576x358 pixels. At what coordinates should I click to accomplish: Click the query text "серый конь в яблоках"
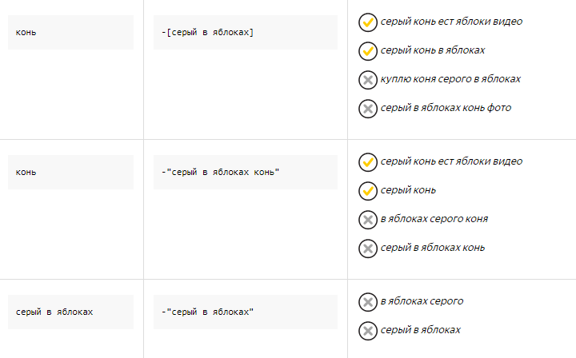pos(432,50)
